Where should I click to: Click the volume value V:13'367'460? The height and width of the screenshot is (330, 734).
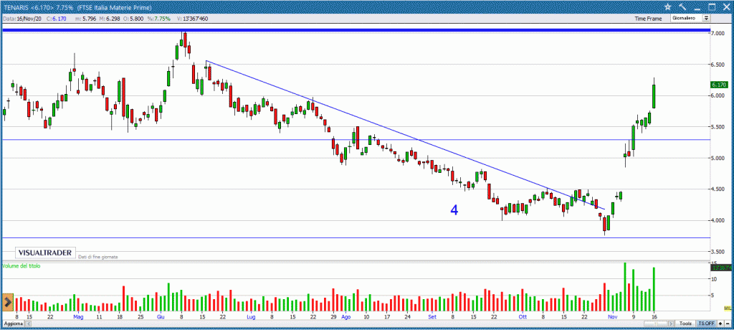click(193, 19)
